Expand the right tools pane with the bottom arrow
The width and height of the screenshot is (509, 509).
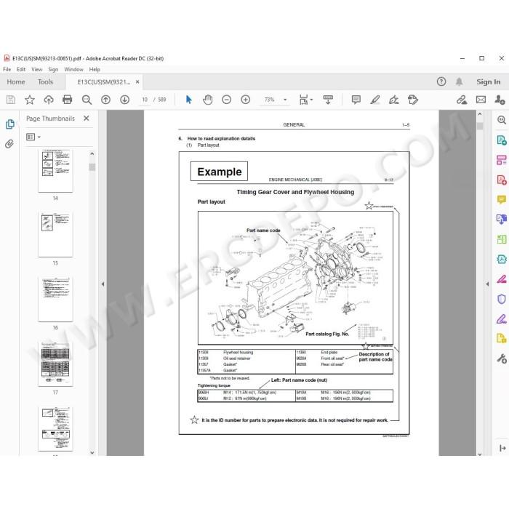click(502, 449)
